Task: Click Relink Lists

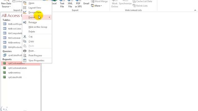Action: pyautogui.click(x=140, y=6)
